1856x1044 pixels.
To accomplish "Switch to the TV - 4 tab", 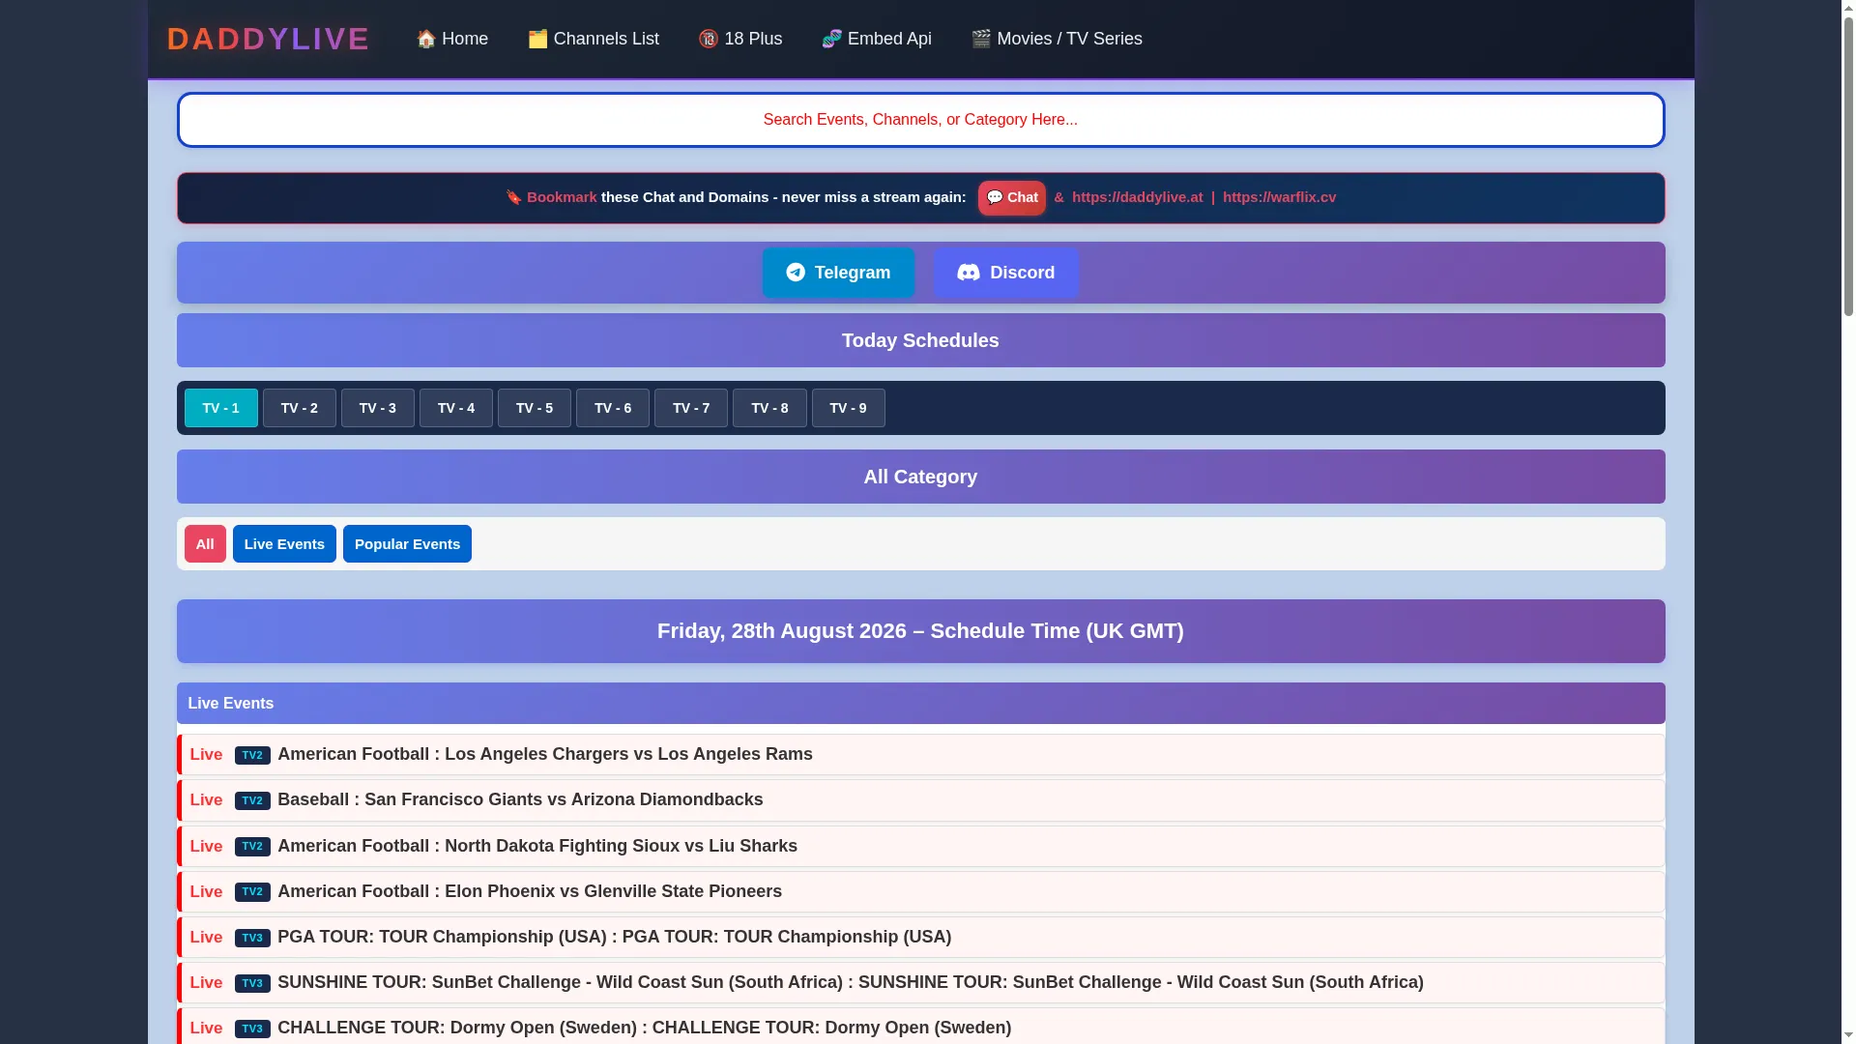I will [x=456, y=408].
